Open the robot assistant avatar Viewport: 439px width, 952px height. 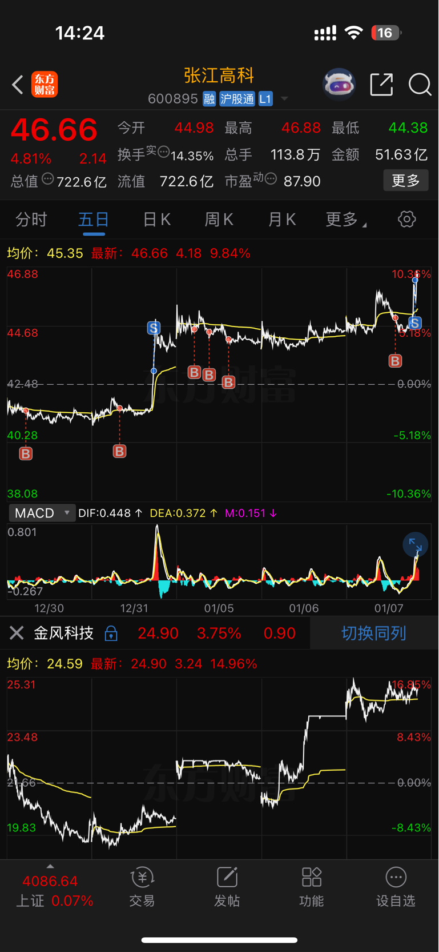coord(339,85)
